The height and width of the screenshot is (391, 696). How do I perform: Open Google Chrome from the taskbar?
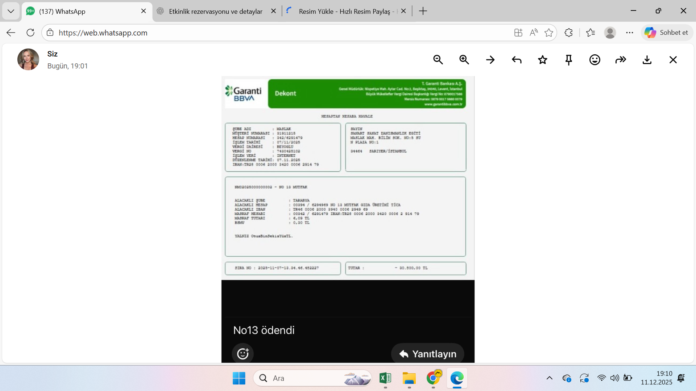(x=433, y=378)
